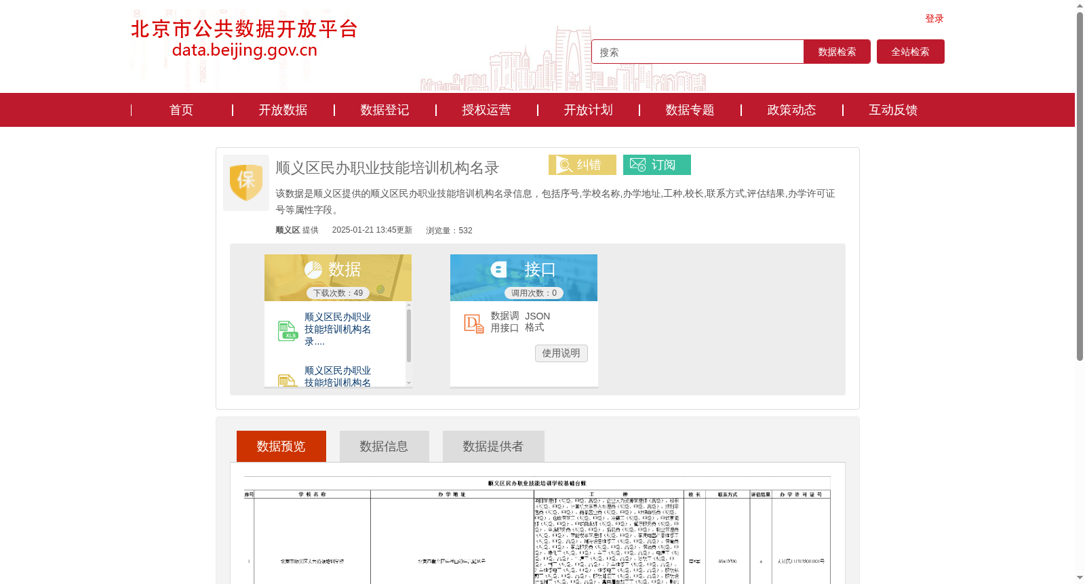Switch to the 数据预览 tab
Screen dimensions: 1085x584
click(x=281, y=446)
